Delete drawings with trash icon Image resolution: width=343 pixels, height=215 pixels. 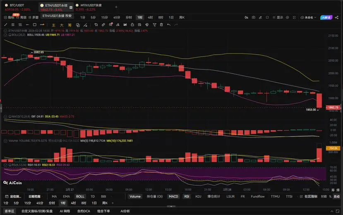click(x=161, y=25)
